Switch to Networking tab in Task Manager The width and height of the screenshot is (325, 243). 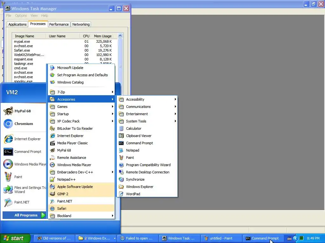pyautogui.click(x=81, y=24)
